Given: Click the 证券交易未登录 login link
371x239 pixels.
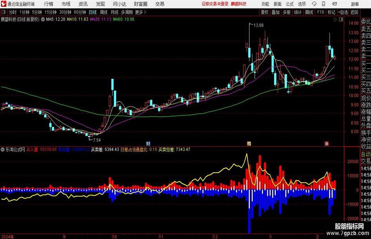Looking at the screenshot, I should 215,4.
